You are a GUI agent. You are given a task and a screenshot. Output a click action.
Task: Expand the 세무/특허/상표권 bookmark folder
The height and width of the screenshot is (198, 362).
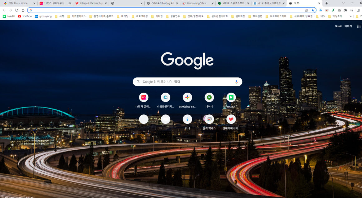[301, 16]
